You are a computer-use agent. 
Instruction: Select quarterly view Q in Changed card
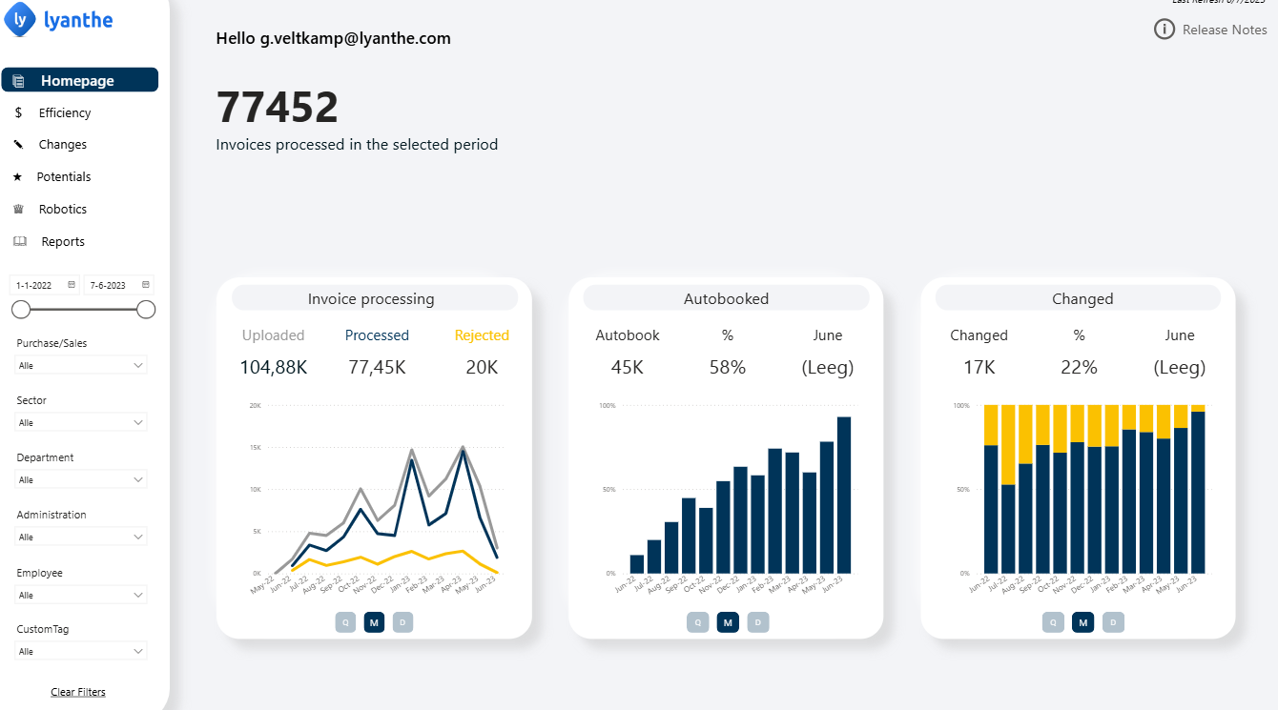(x=1053, y=622)
